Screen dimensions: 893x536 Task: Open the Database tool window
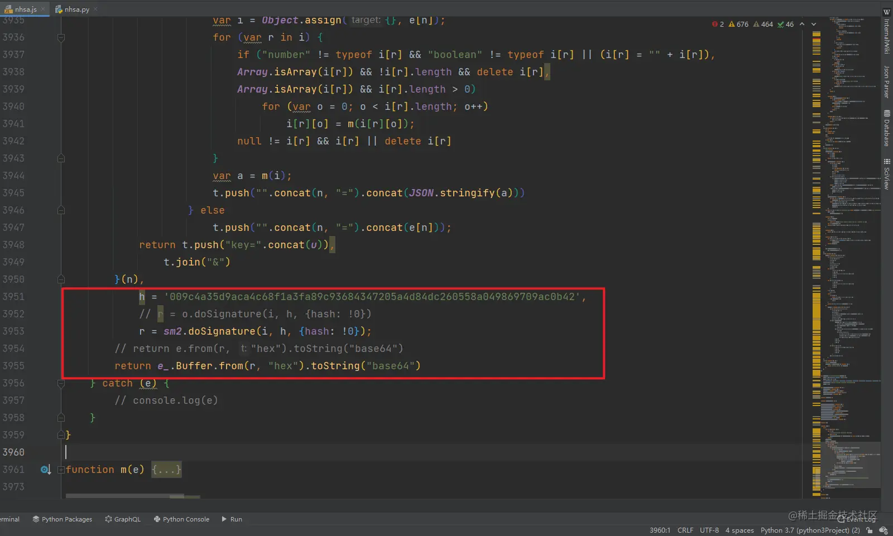886,128
